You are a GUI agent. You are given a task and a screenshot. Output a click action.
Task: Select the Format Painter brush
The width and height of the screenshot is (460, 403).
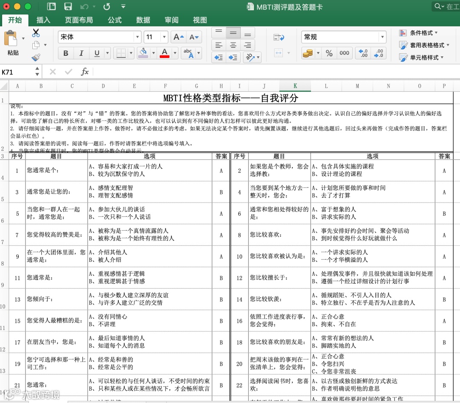pyautogui.click(x=36, y=57)
